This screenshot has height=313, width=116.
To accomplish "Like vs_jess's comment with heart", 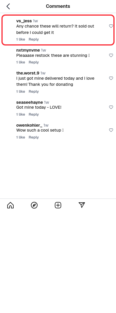I will [111, 26].
